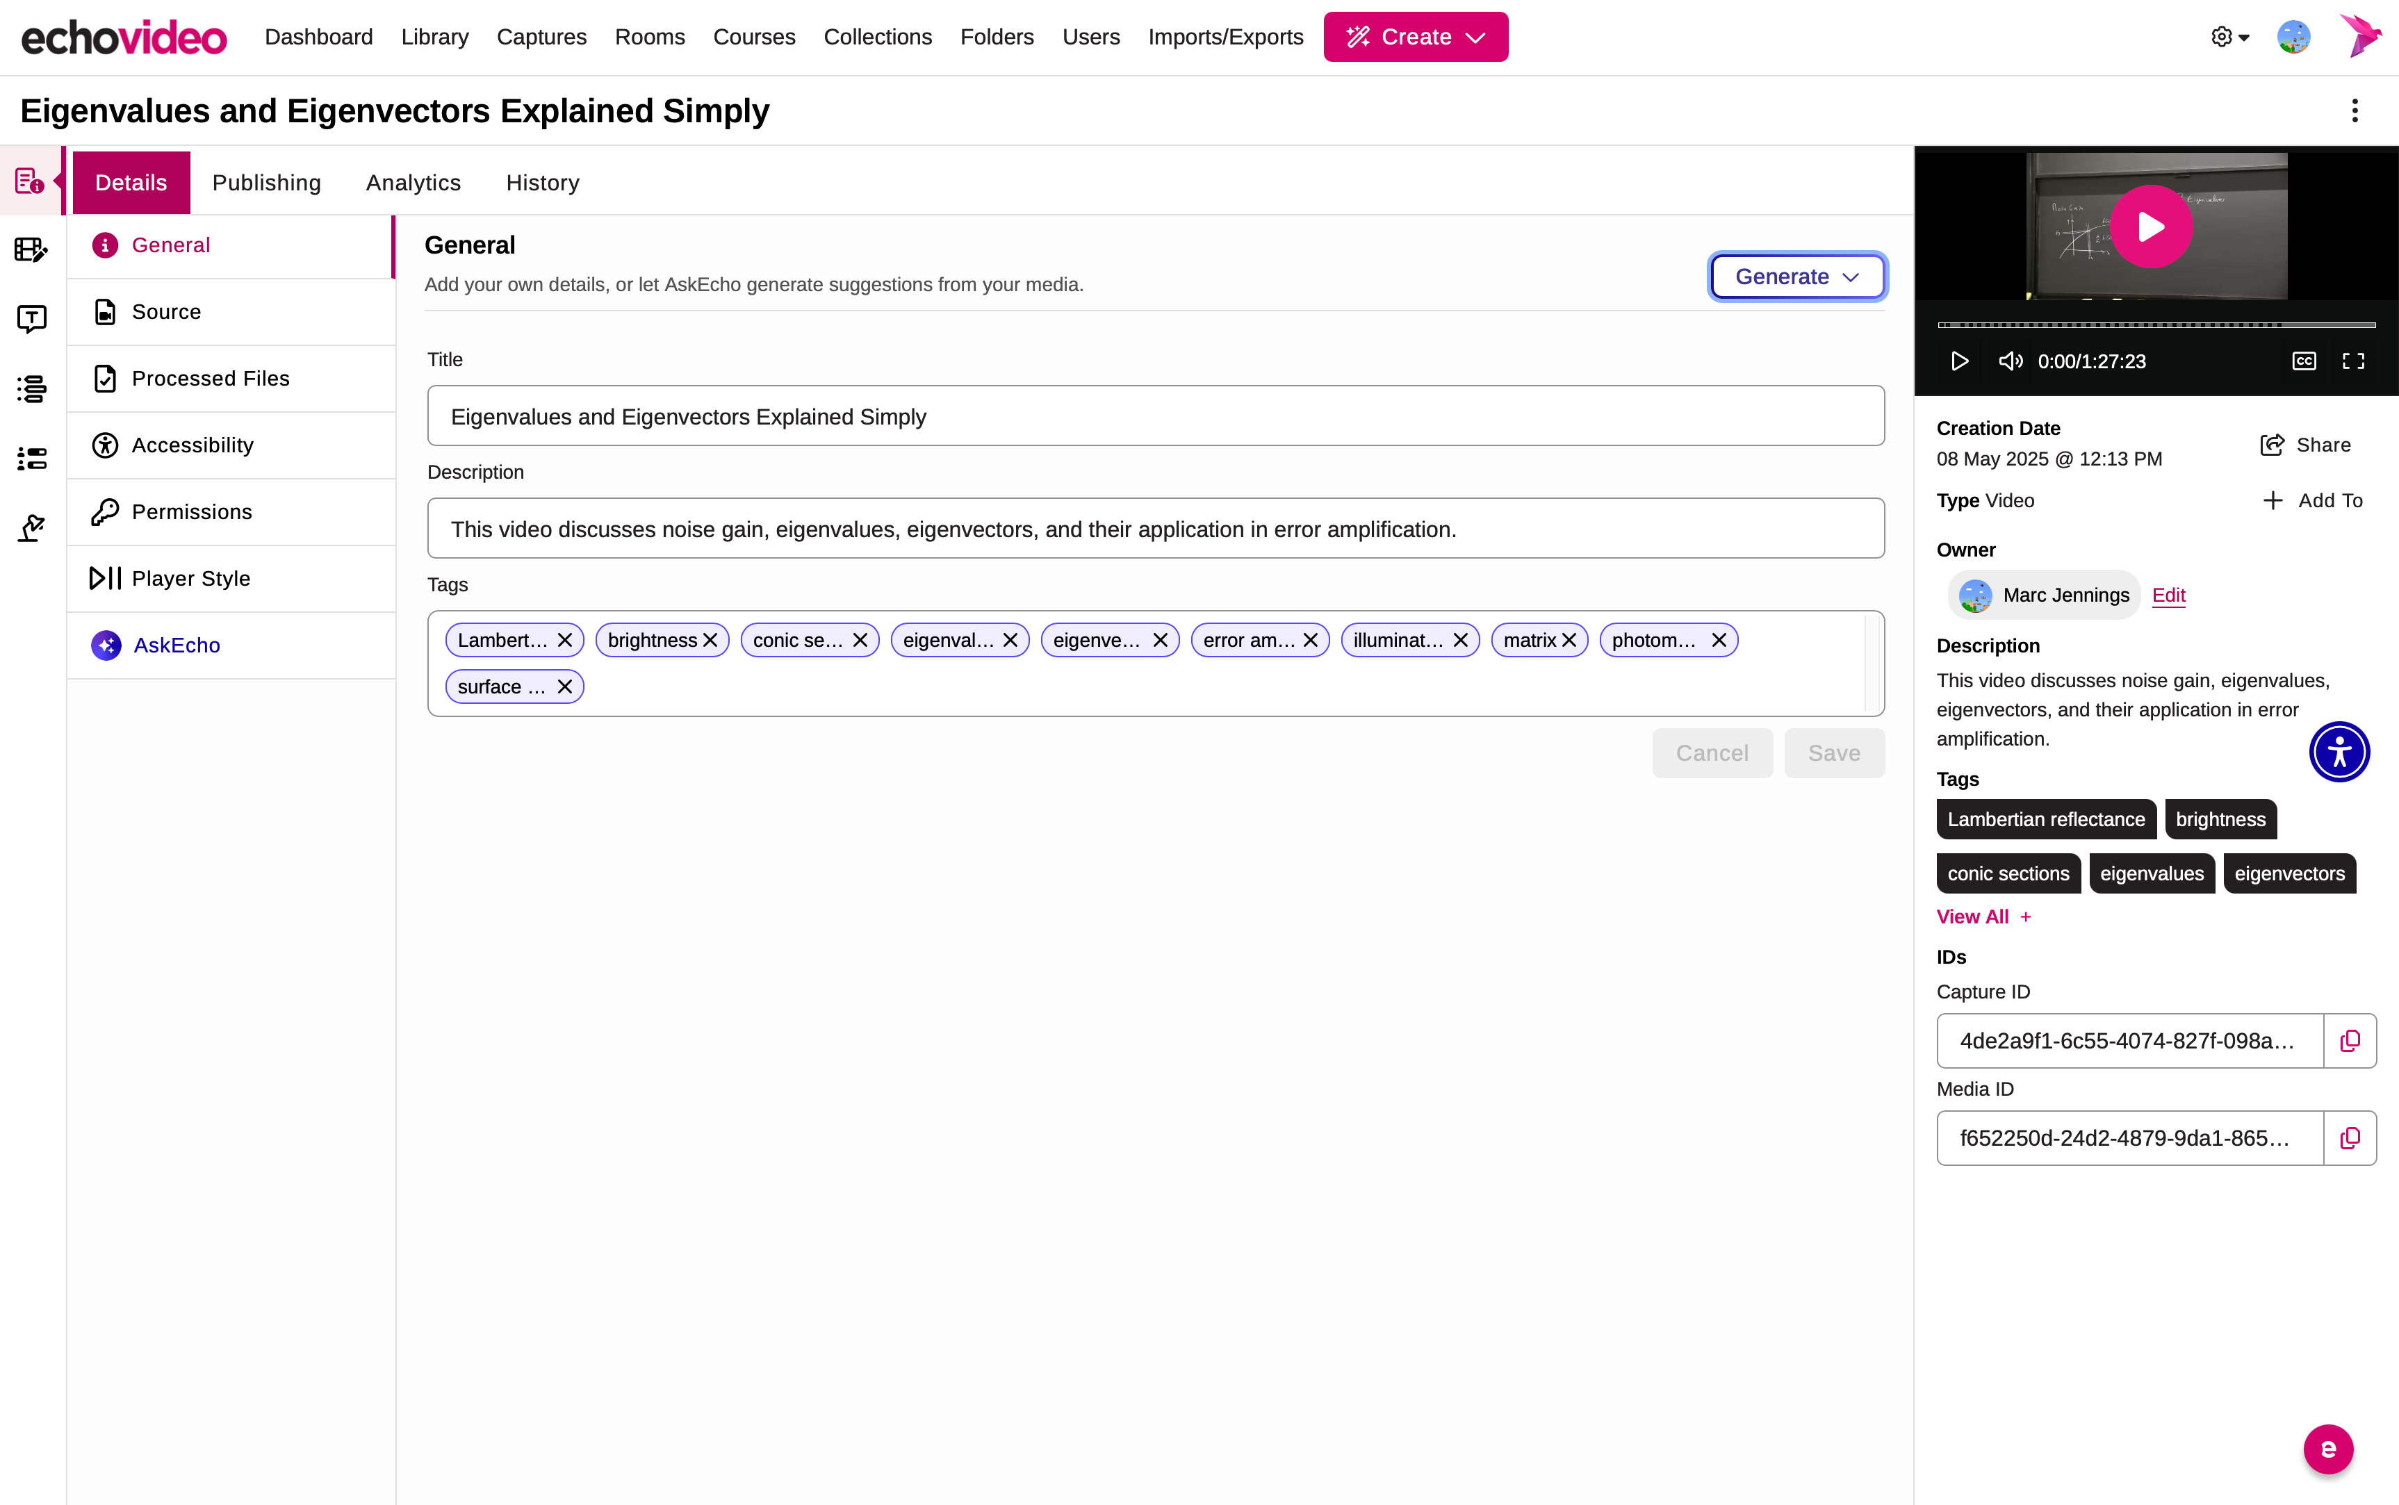Go to Library in top navigation
This screenshot has height=1505, width=2399.
[434, 37]
